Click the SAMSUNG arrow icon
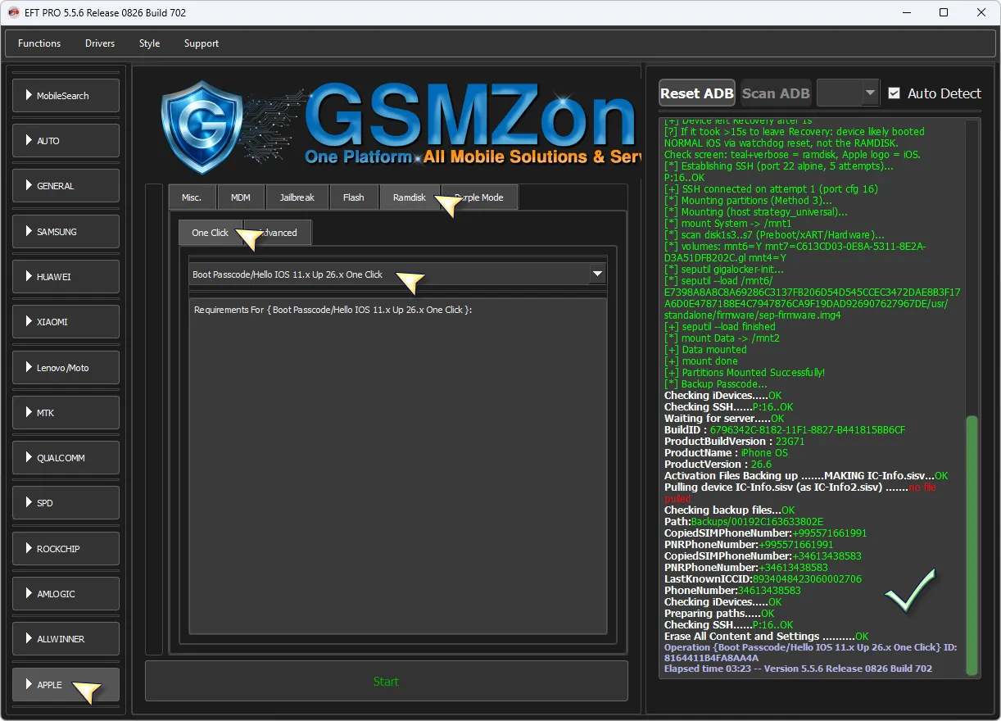Screen dimensions: 1001x721 [29, 232]
